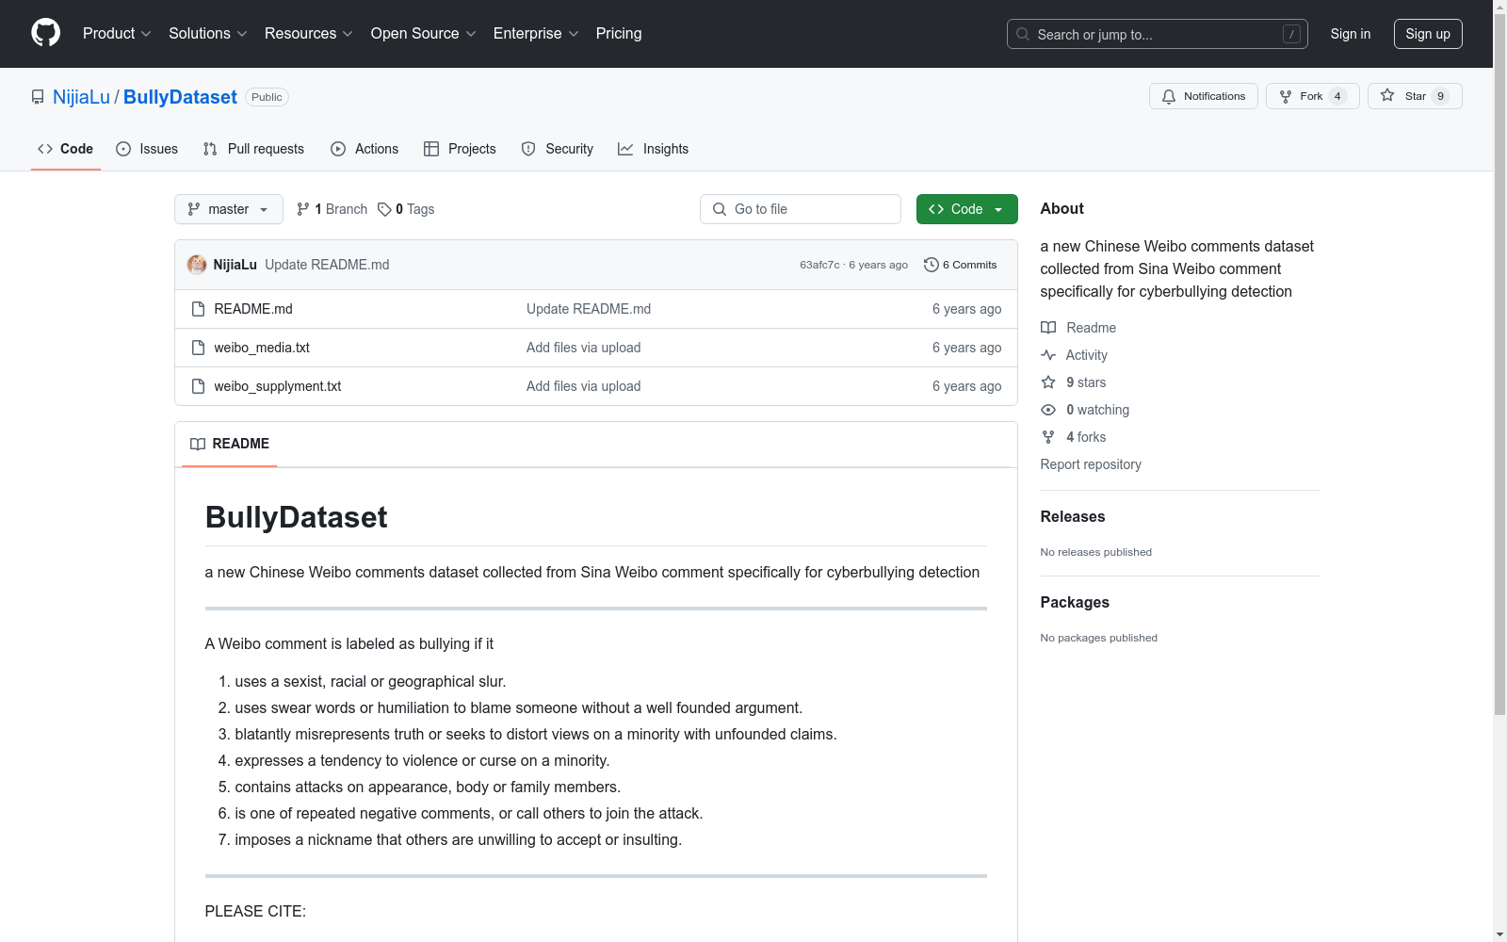Open the weibo_media.txt file

(262, 348)
